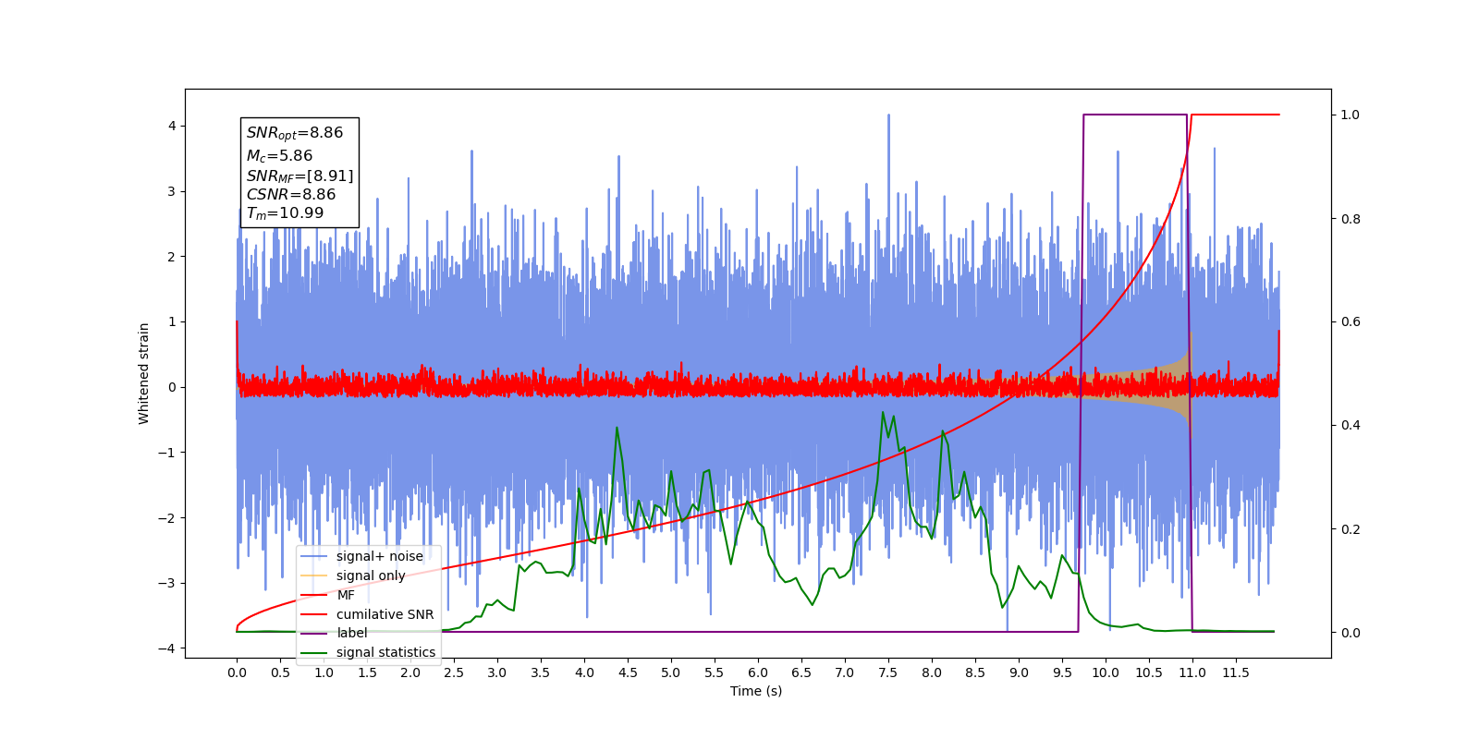Click the SNRopt=8.86 annotation text
1479x739 pixels.
(295, 133)
